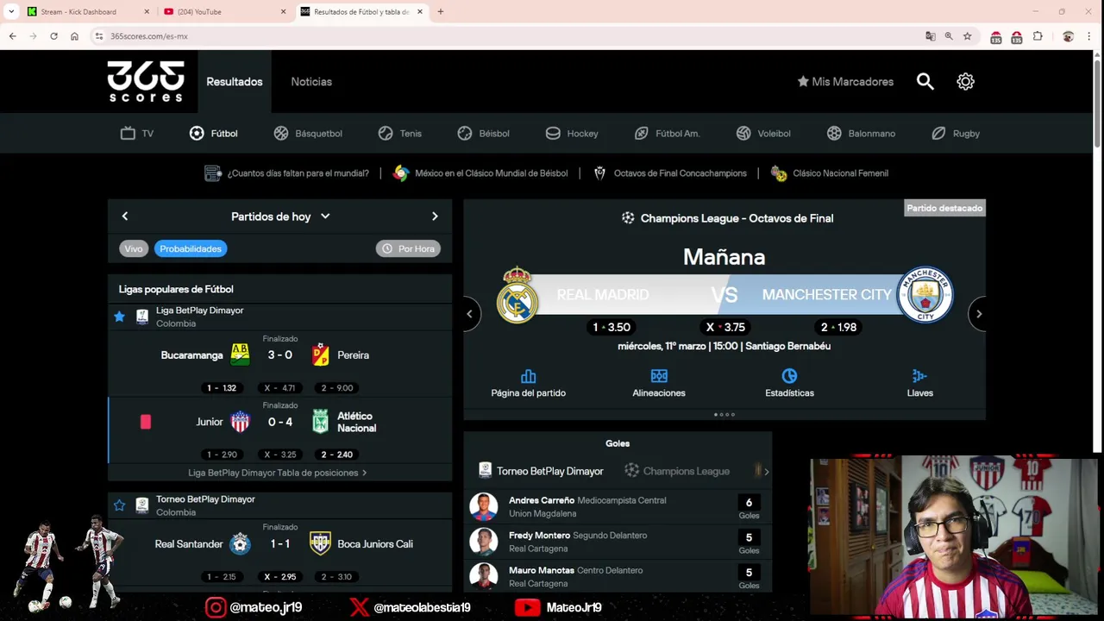
Task: Open the settings gear icon
Action: point(965,82)
